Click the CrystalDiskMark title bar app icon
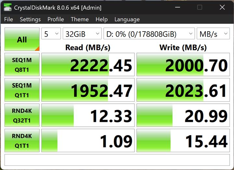The height and width of the screenshot is (170, 234). coord(8,7)
